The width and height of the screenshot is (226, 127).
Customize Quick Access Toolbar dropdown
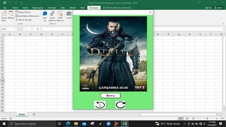pos(21,3)
